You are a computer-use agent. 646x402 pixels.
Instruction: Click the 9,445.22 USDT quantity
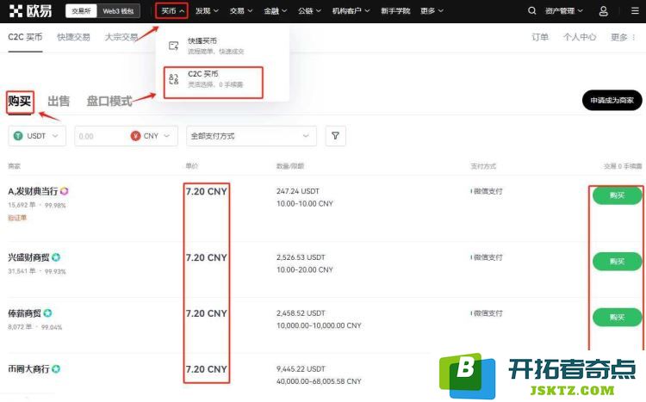click(x=301, y=369)
